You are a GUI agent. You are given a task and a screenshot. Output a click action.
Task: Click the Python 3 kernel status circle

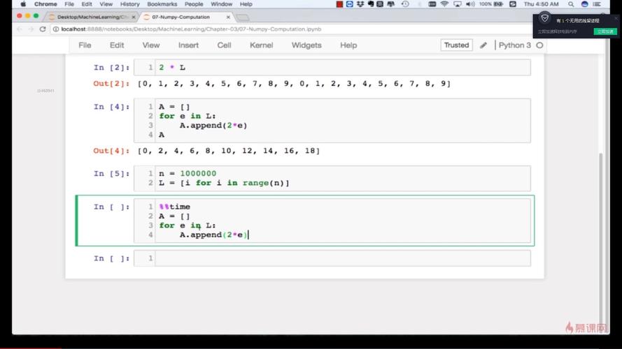pos(539,45)
